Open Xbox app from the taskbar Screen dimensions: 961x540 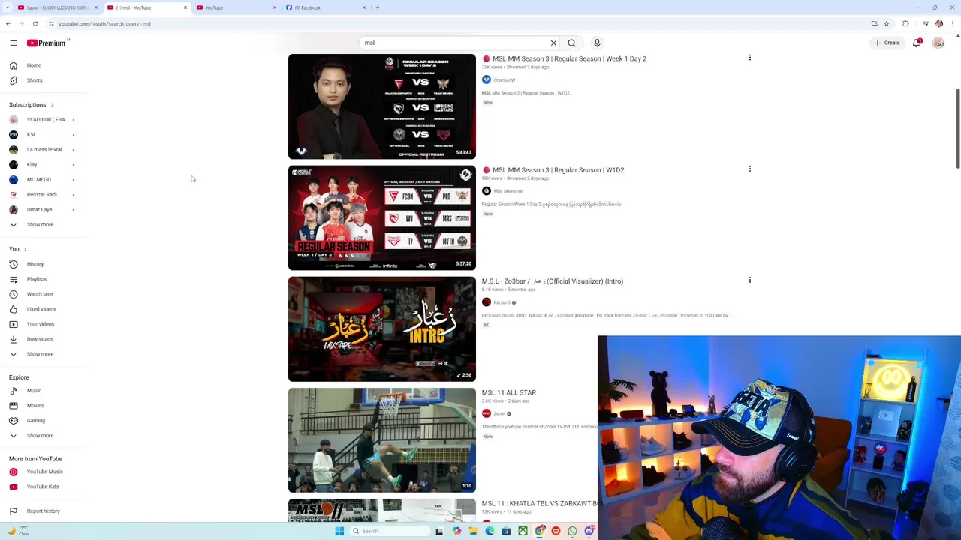523,531
